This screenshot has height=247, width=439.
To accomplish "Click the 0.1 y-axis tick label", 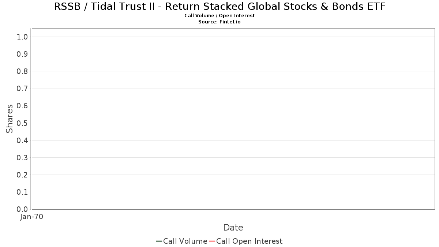I will 22,192.
